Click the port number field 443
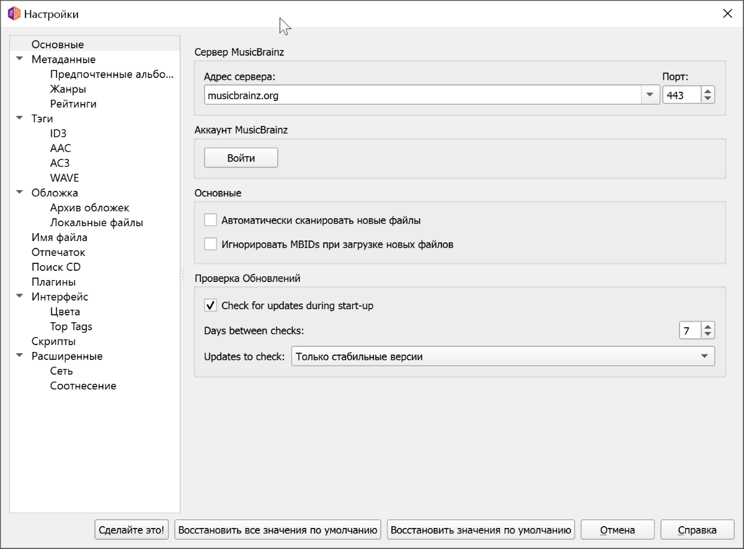Screen dimensions: 744x549 click(x=682, y=95)
